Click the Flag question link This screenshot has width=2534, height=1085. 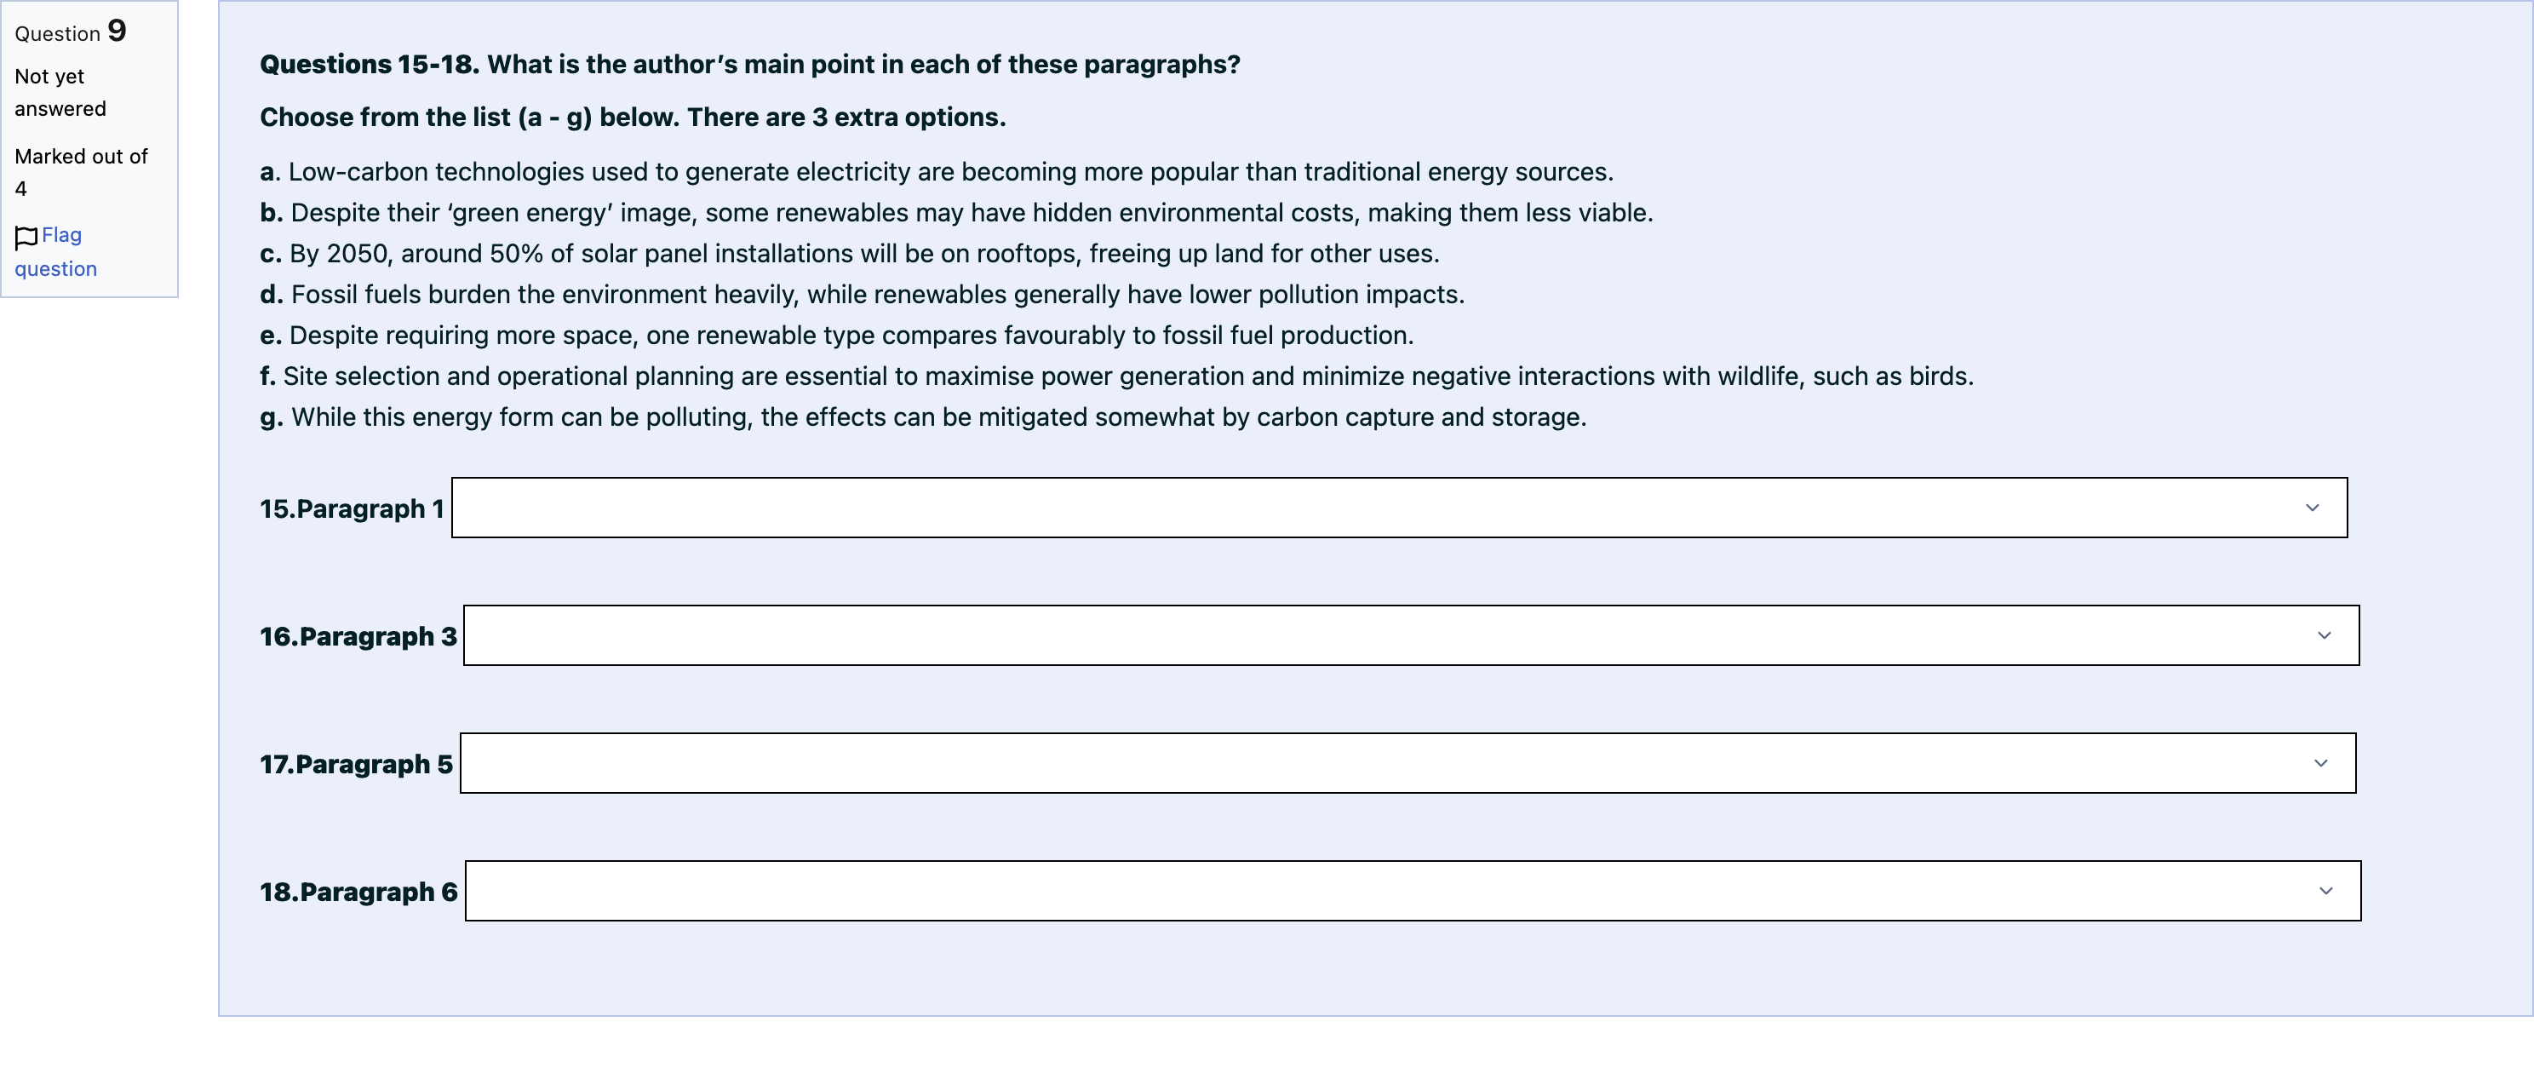56,252
